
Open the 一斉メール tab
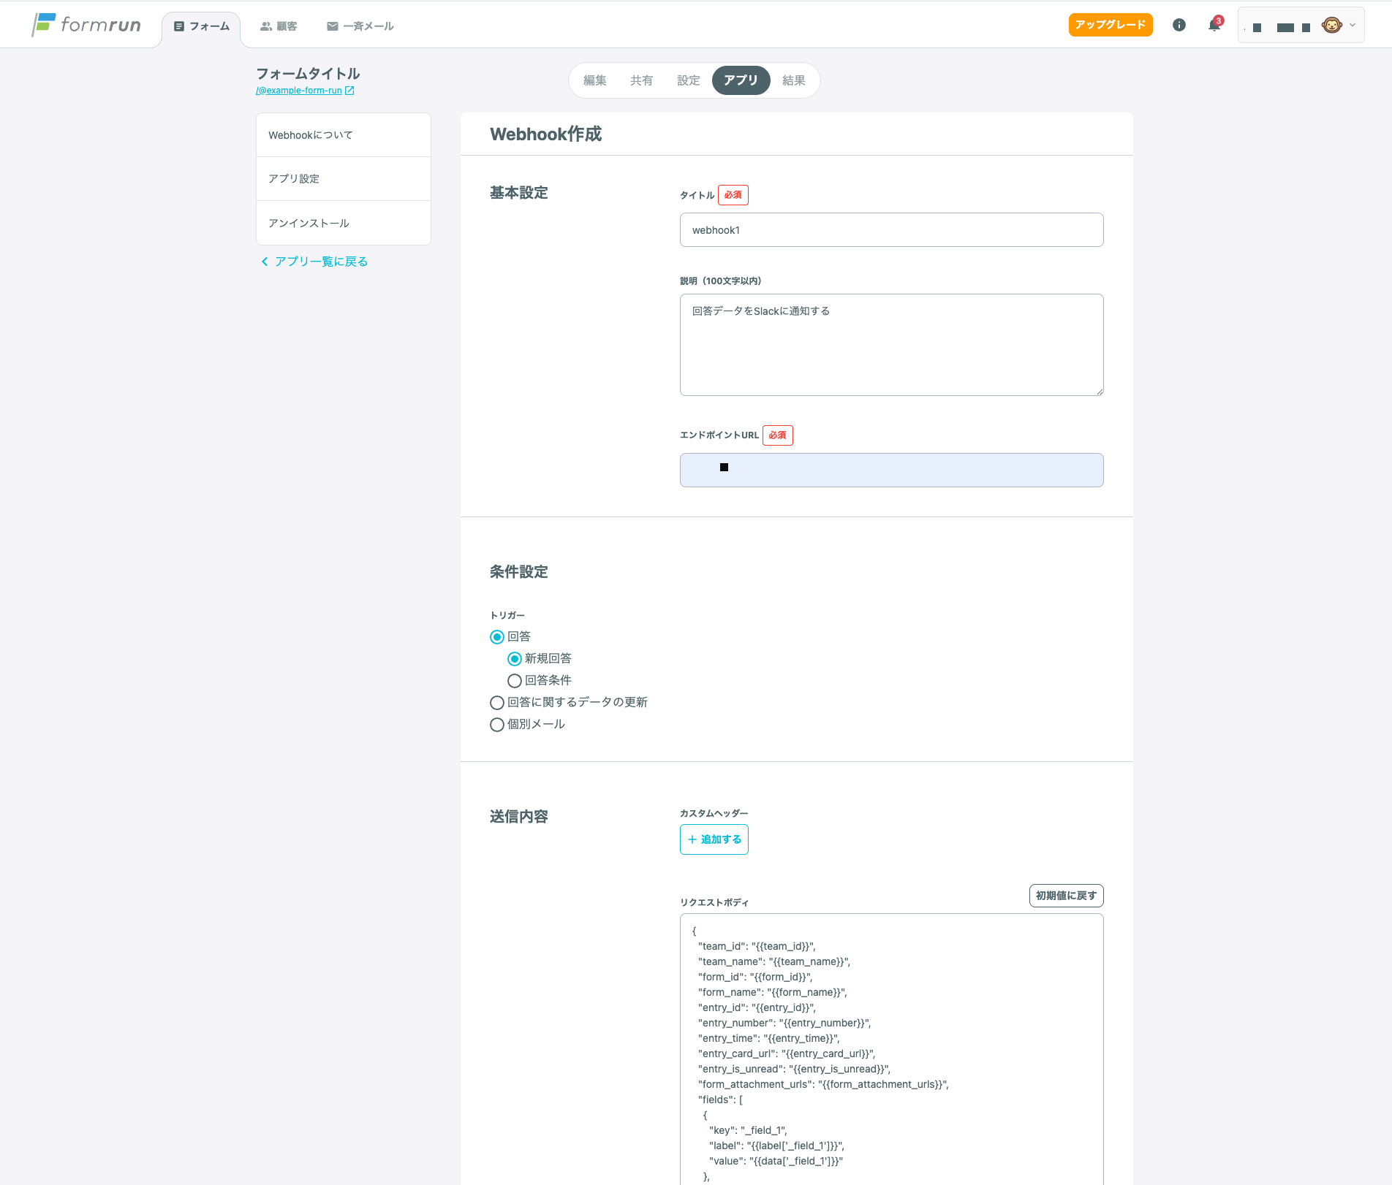coord(360,26)
